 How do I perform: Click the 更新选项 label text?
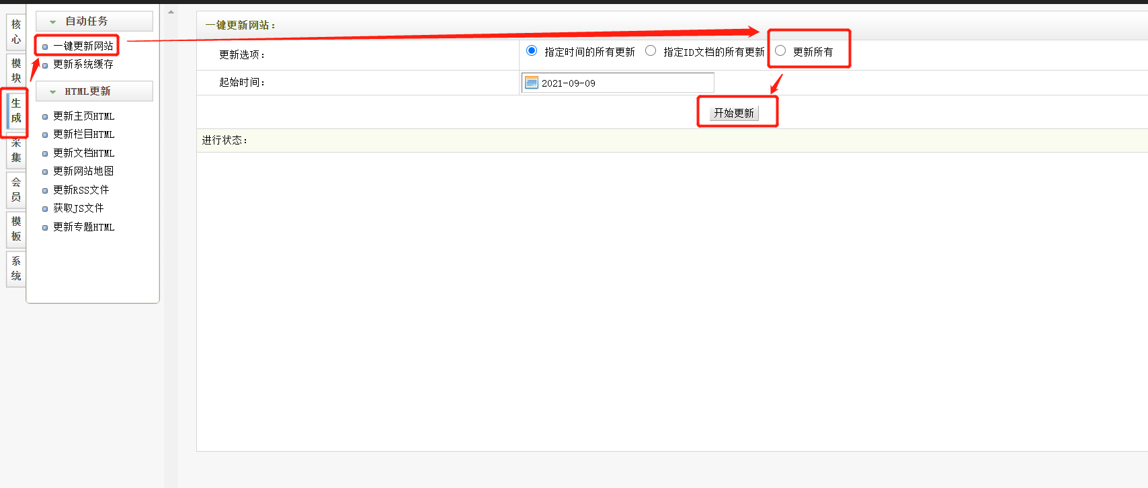click(x=242, y=54)
